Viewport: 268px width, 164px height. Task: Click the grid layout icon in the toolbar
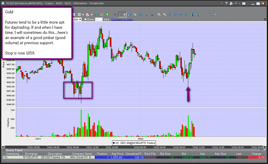pyautogui.click(x=79, y=15)
